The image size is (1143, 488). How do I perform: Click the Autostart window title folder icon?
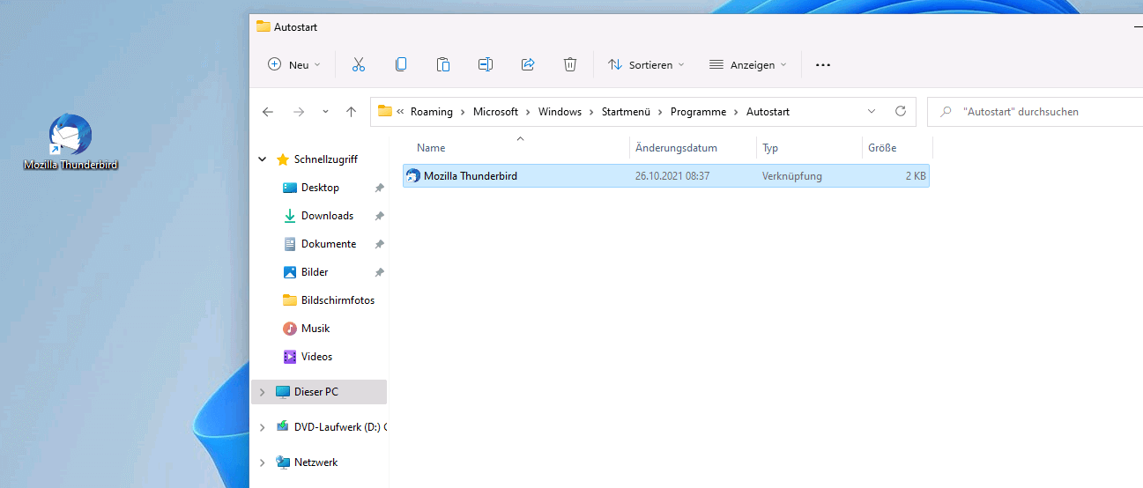[x=263, y=26]
